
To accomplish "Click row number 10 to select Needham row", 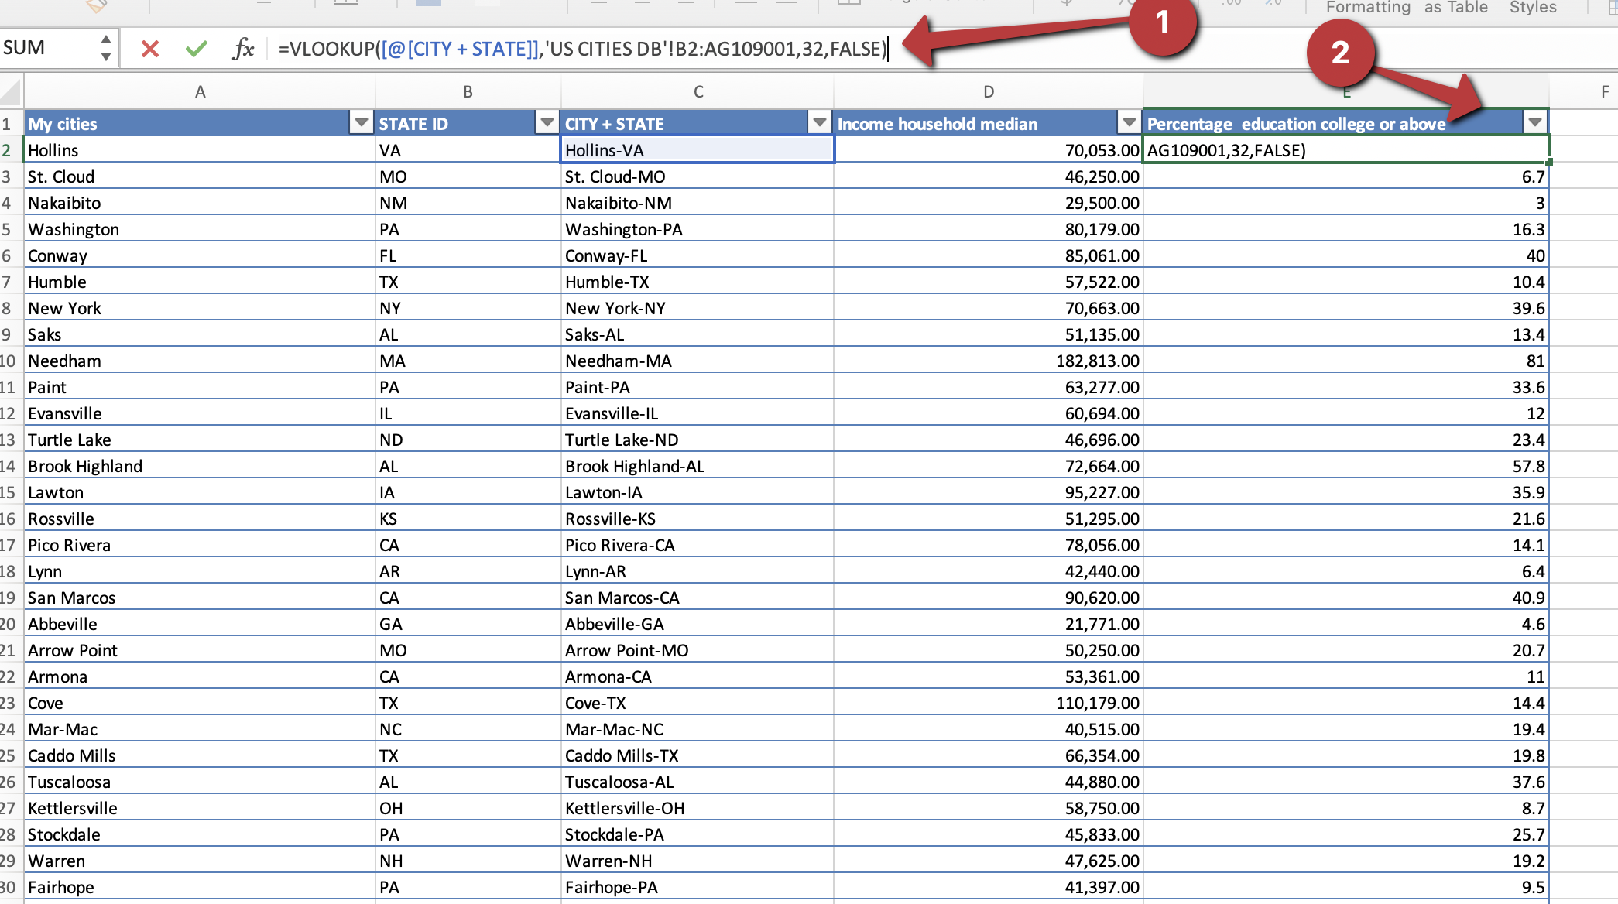I will [10, 360].
